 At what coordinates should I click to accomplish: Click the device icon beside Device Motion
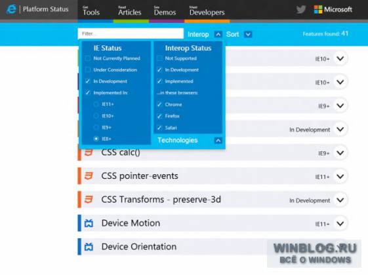click(x=89, y=223)
